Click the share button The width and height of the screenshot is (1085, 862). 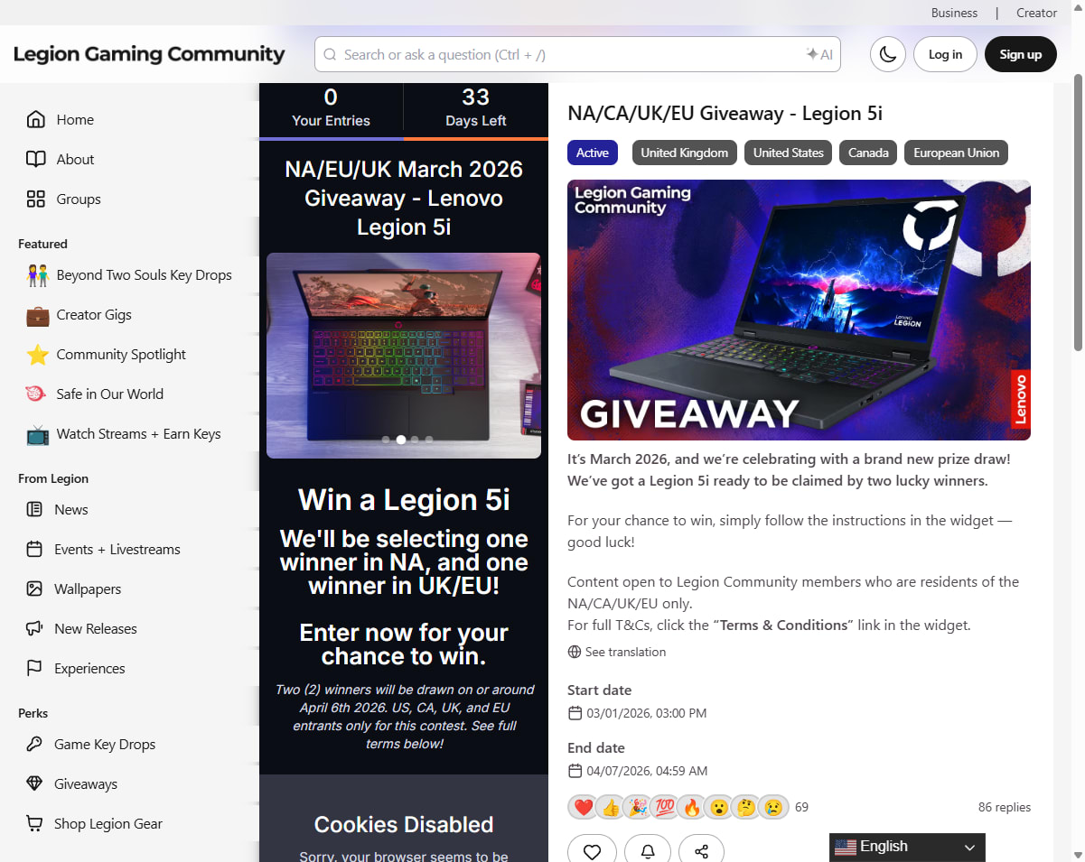coord(701,850)
